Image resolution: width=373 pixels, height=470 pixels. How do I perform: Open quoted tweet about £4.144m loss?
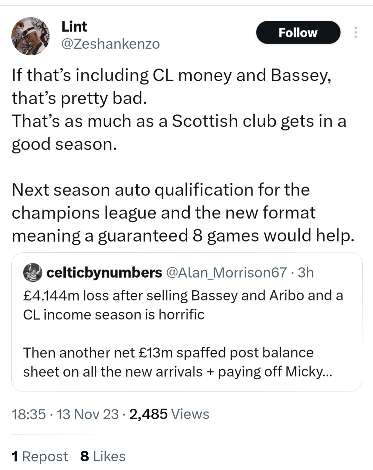pyautogui.click(x=187, y=322)
